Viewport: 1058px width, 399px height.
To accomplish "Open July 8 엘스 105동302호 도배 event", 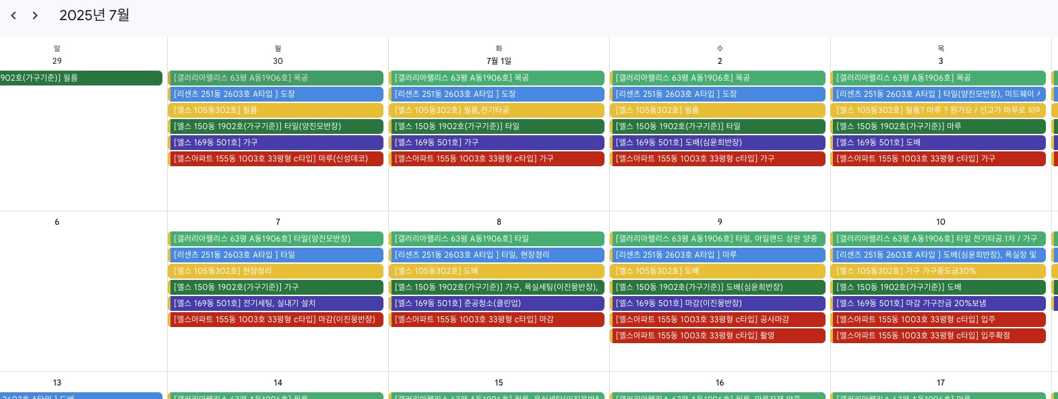I will point(497,271).
